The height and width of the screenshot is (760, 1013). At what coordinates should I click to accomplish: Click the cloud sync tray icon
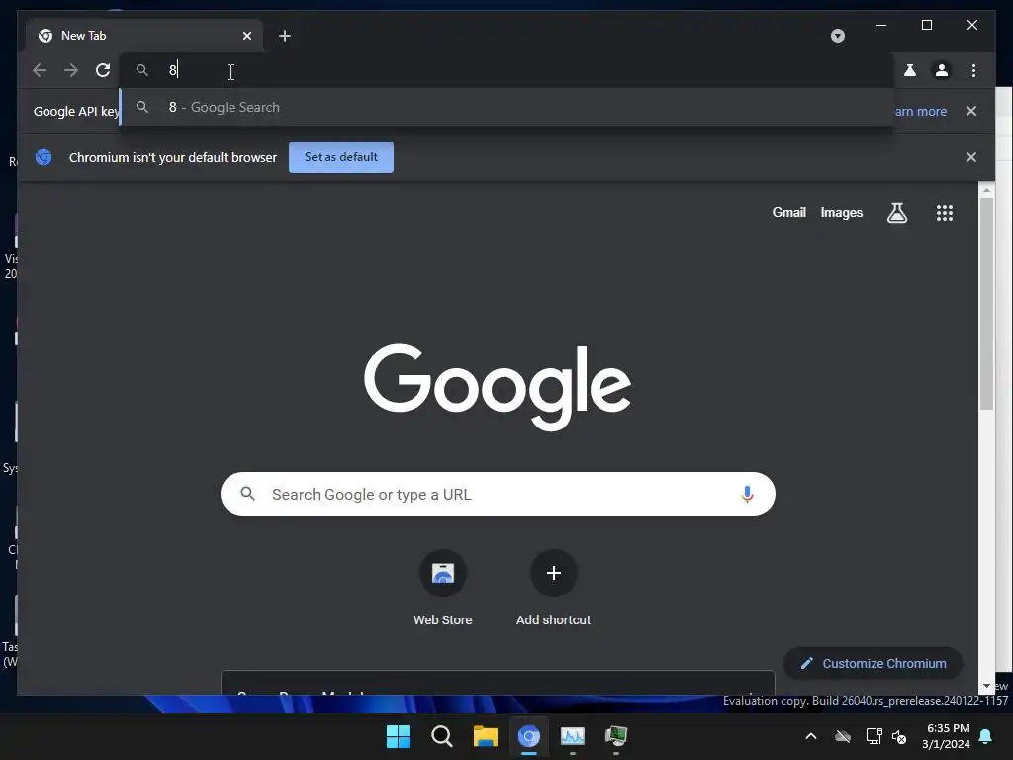click(x=843, y=736)
